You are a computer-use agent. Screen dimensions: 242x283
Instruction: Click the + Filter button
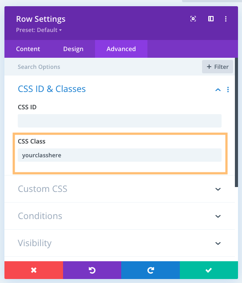click(x=218, y=67)
